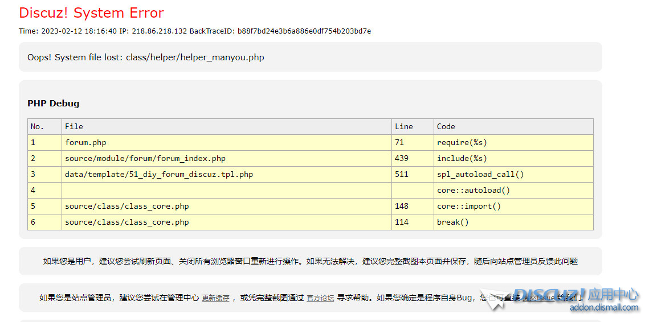Select the 51_diy_forum_discuz.tpl.php path cell
649x322 pixels.
click(227, 175)
